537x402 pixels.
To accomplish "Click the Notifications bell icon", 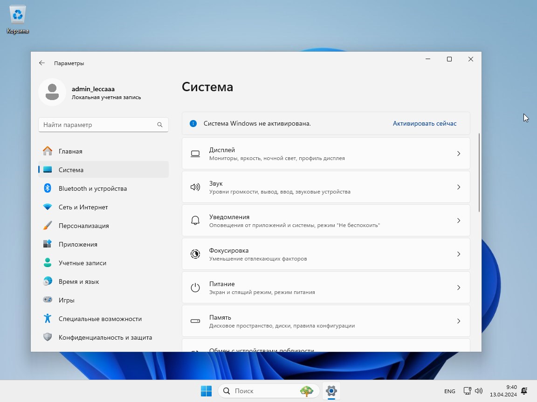I will (195, 221).
